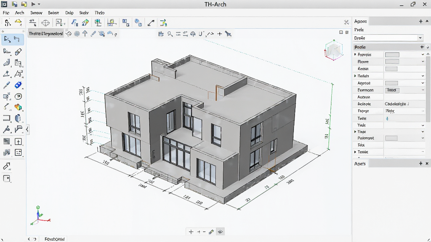Click the color swatch in the "Aqpoai" row
The image size is (431, 242).
click(x=391, y=83)
